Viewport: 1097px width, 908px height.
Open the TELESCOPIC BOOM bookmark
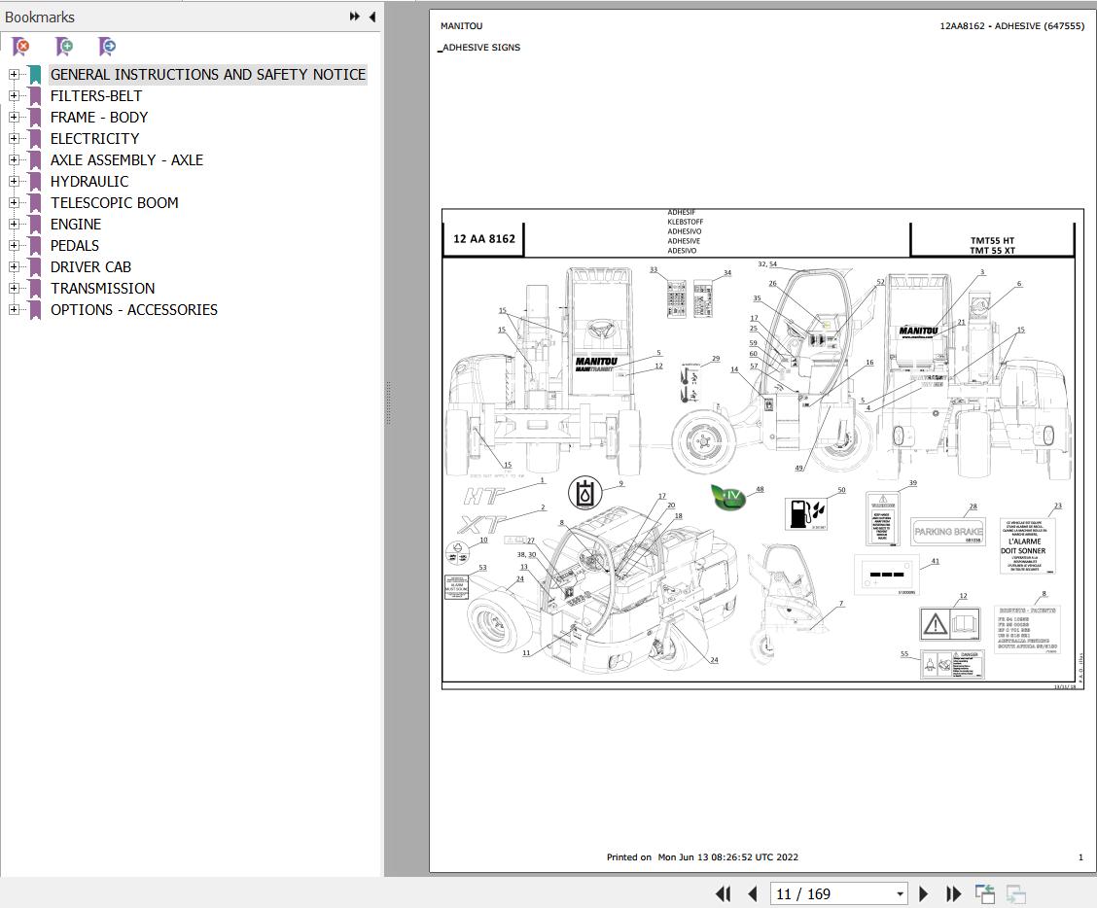[x=114, y=203]
